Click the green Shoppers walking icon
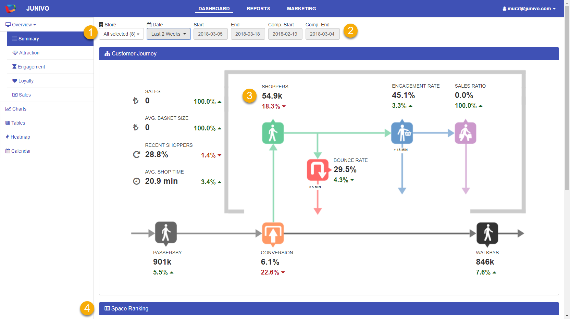Screen dimensions: 570x319 [x=273, y=133]
